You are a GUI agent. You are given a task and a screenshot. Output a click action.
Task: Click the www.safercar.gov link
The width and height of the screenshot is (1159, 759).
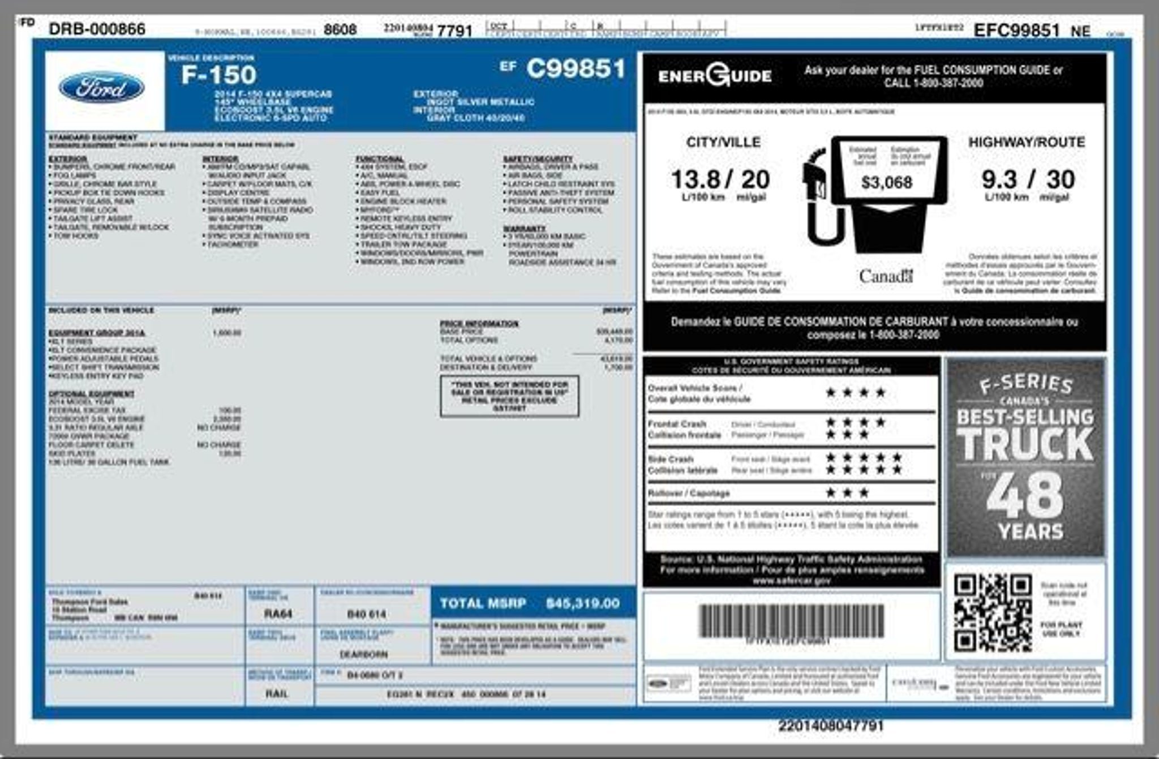[791, 581]
